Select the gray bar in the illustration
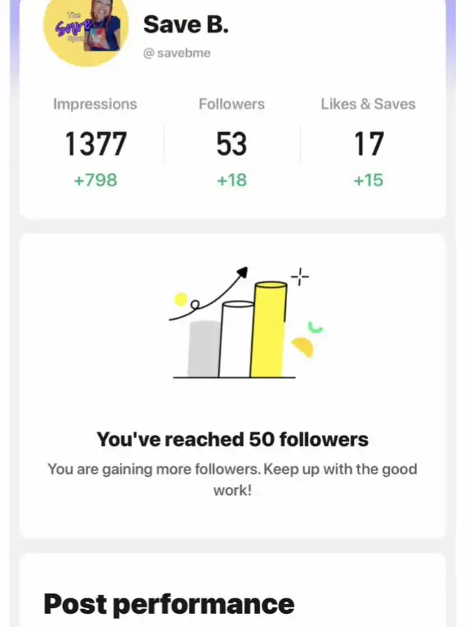 pos(203,348)
